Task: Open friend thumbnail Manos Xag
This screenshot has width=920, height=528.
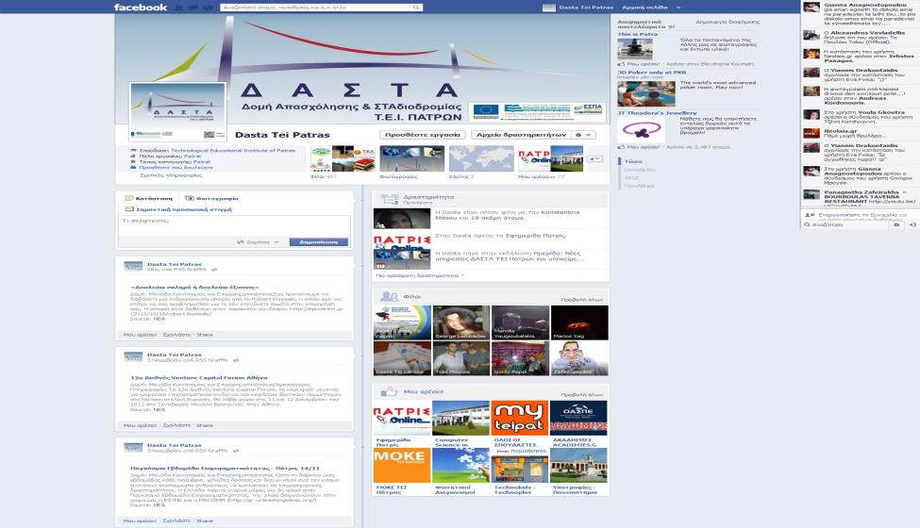Action: [579, 322]
